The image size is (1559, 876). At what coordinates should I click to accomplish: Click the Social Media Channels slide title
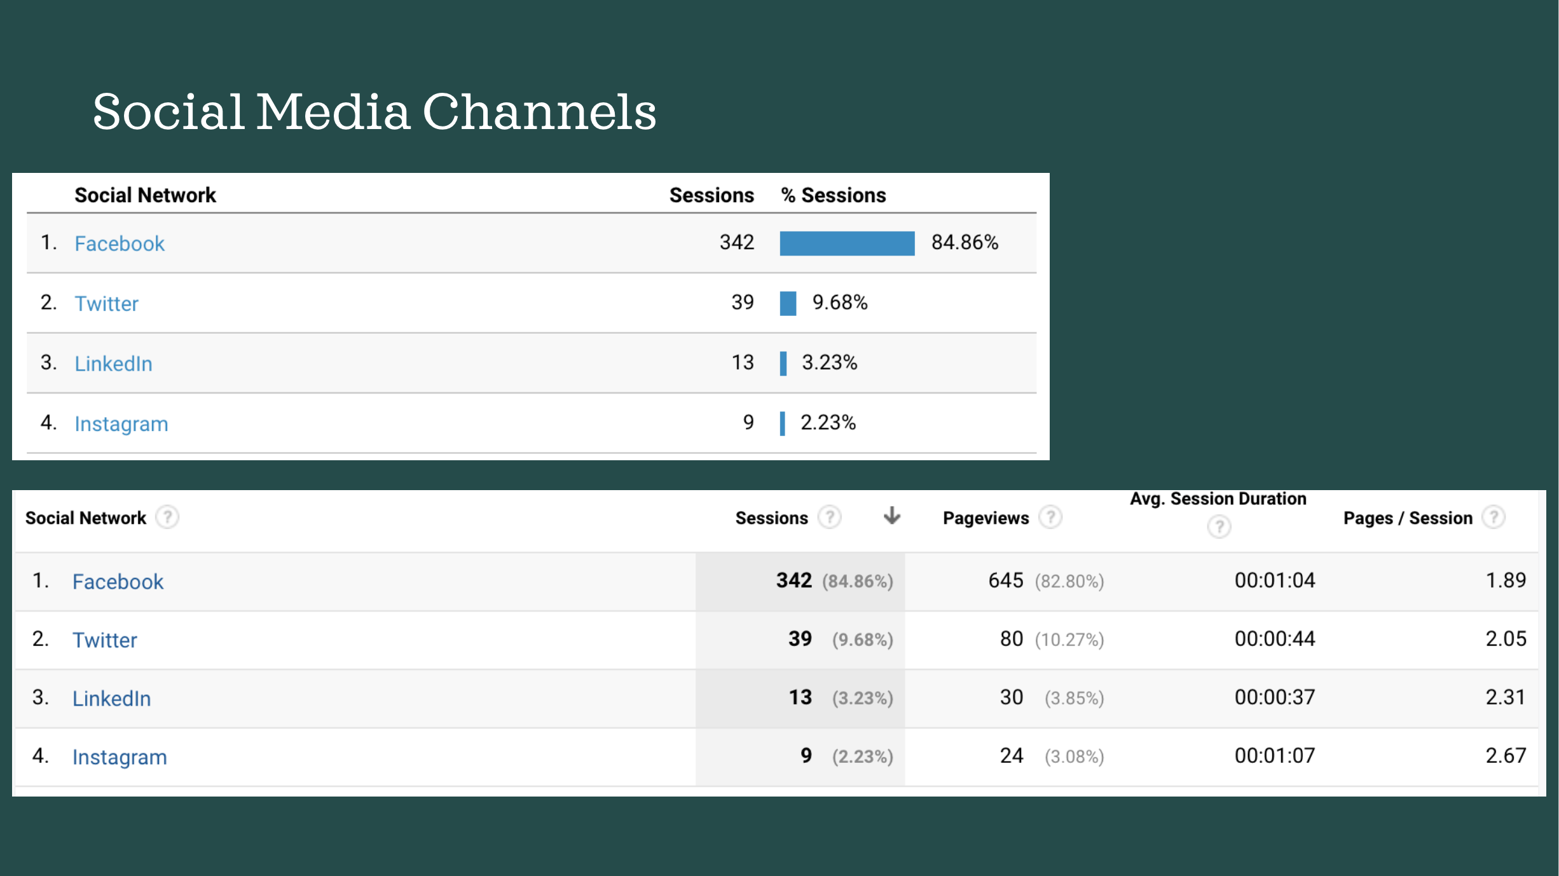(x=374, y=111)
